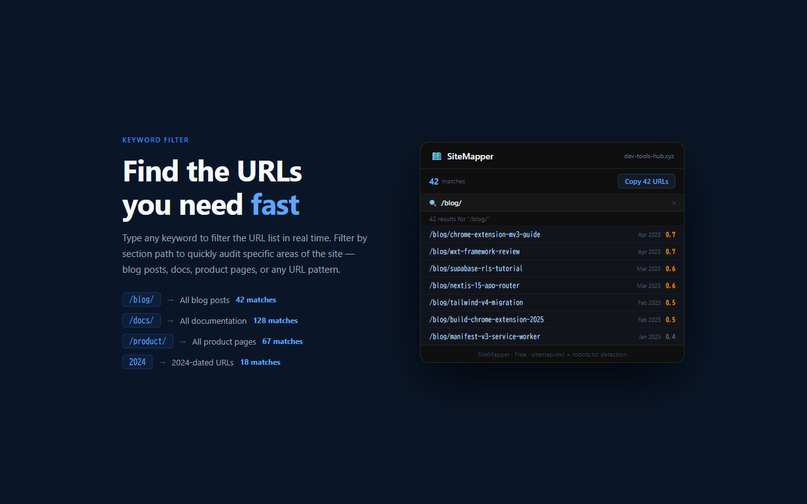The height and width of the screenshot is (504, 807).
Task: Click the dev-tools-hub.xyz domain label
Action: (649, 156)
